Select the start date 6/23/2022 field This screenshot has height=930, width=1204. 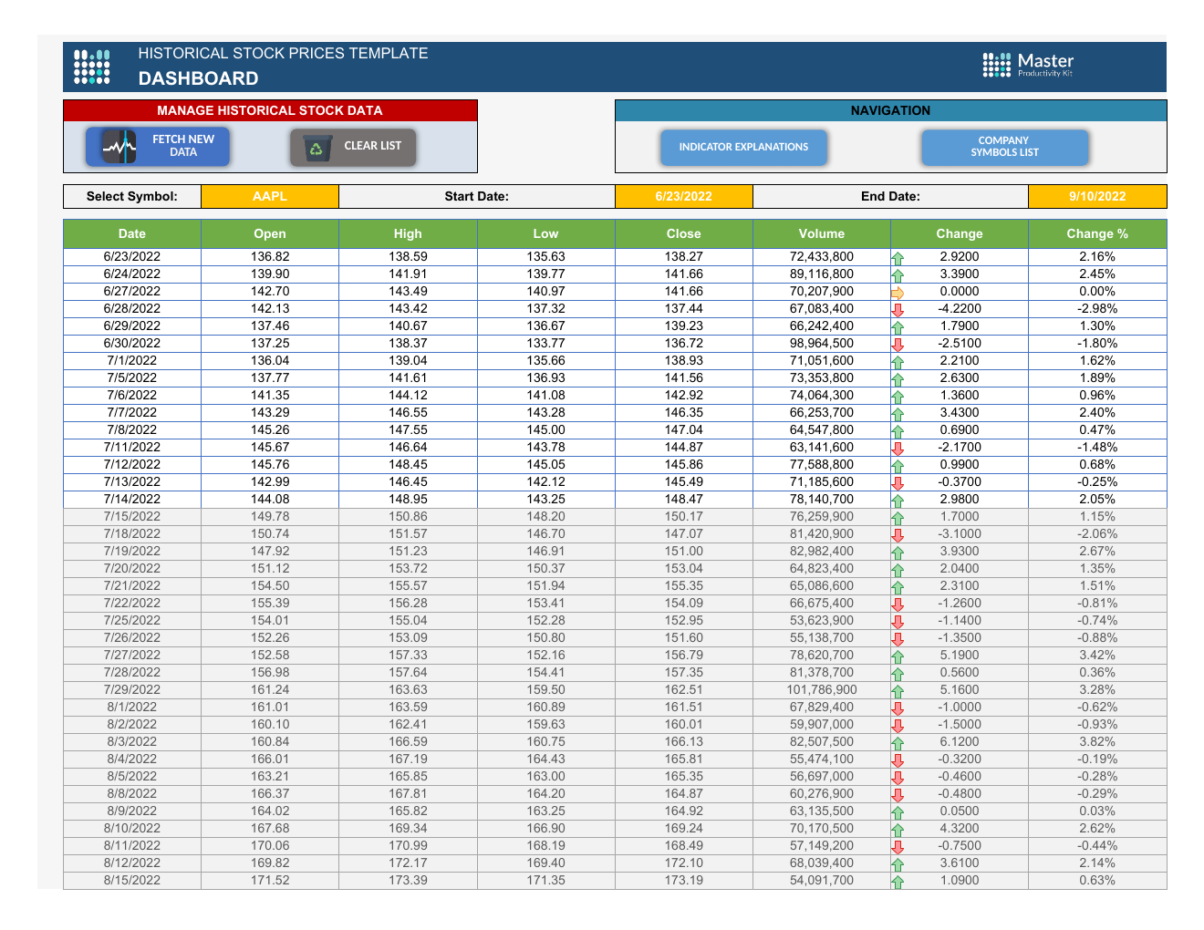coord(684,196)
